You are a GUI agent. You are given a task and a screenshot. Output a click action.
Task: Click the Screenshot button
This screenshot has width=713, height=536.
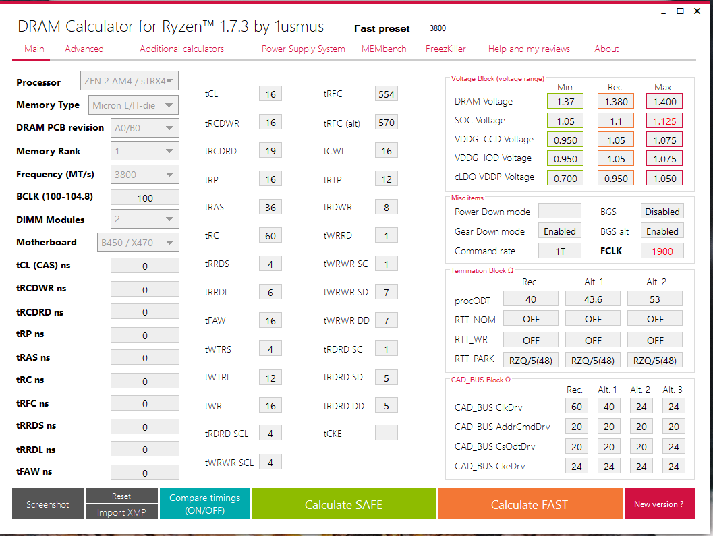pos(48,504)
